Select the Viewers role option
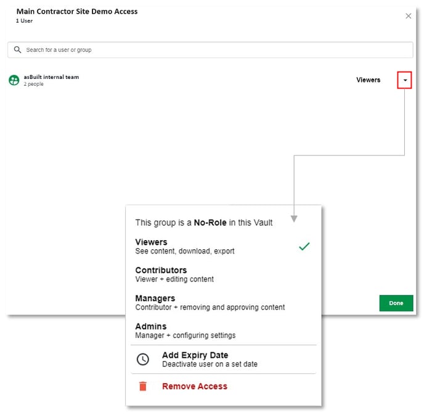 pos(223,246)
